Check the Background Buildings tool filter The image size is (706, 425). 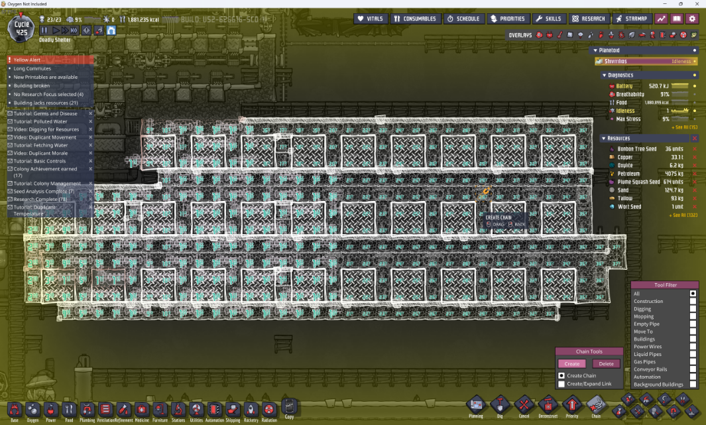pos(693,385)
